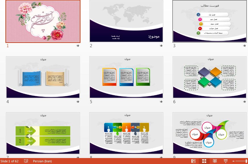
Task: Select slide 3 table of contents thumbnail
Action: coord(210,21)
